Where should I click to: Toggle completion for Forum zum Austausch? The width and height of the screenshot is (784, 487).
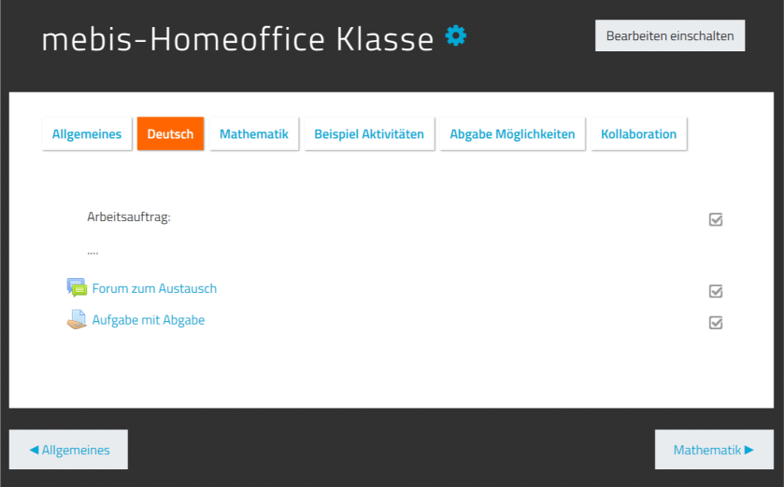click(x=716, y=291)
